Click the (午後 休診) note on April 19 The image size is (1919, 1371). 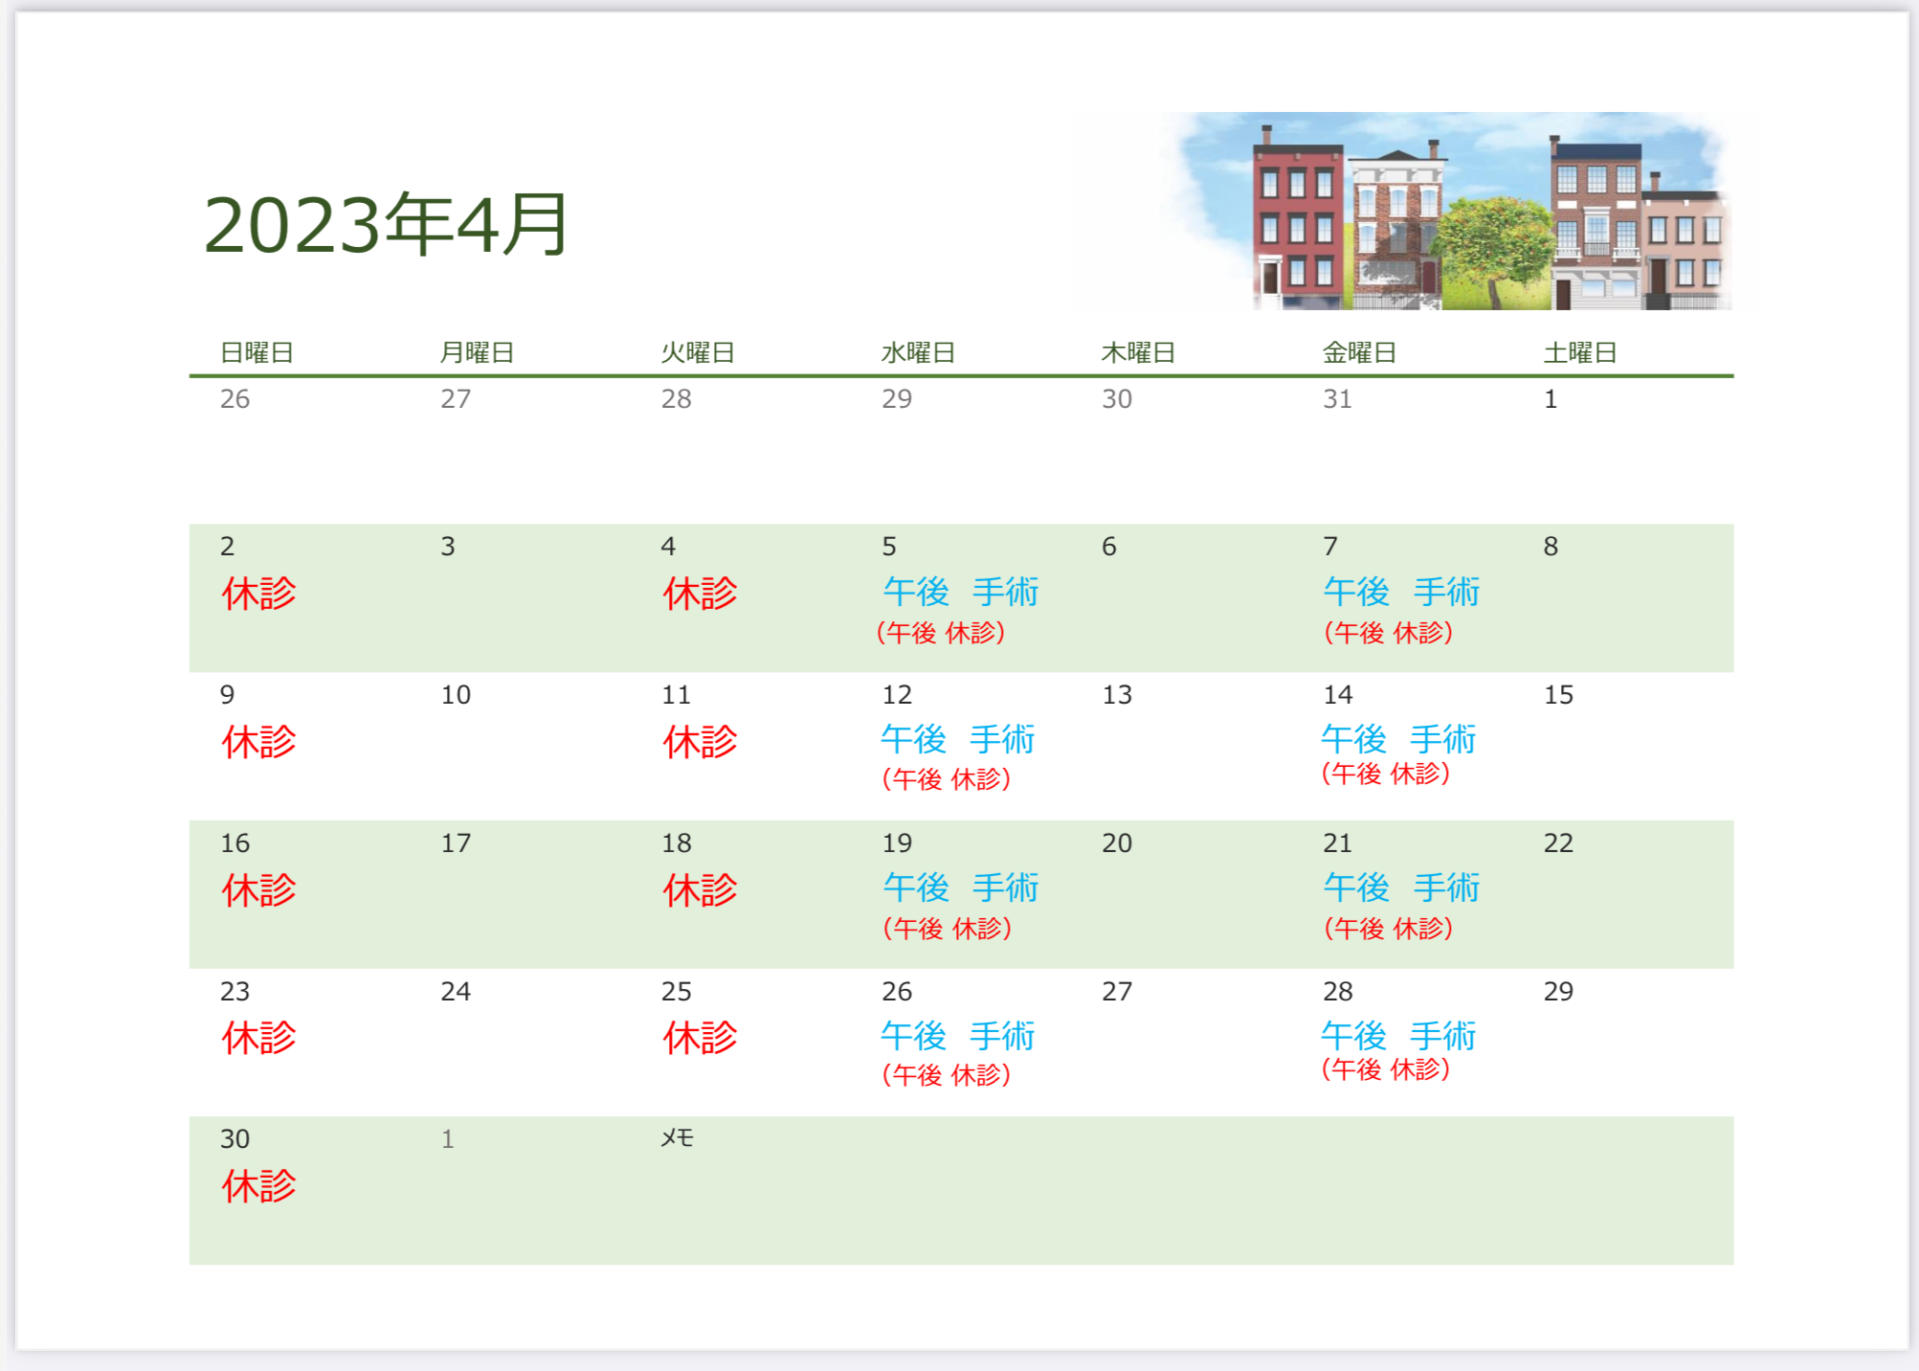click(947, 928)
